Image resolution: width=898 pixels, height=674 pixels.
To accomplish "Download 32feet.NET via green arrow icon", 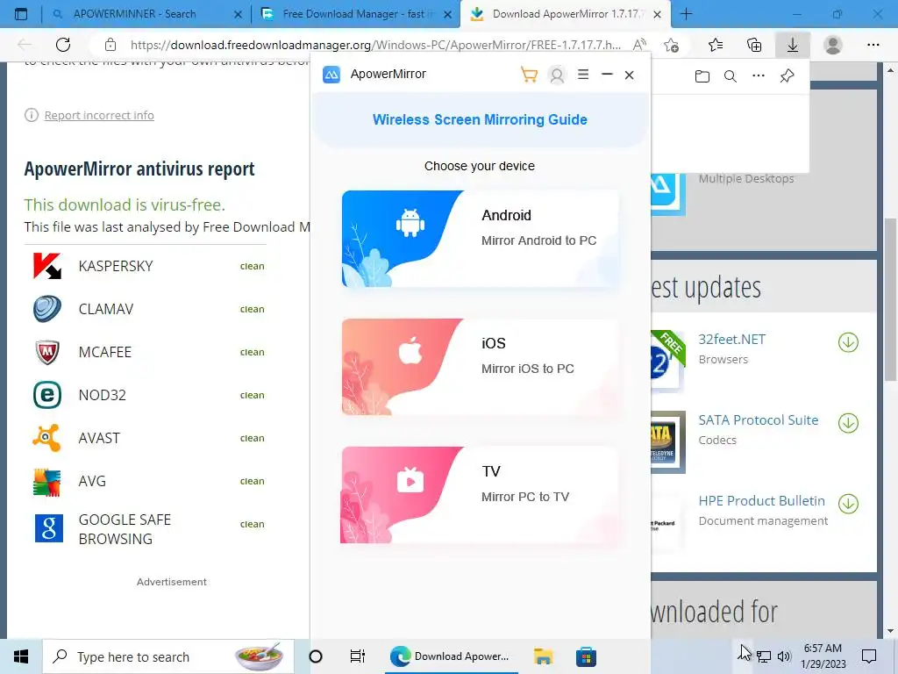I will [848, 343].
